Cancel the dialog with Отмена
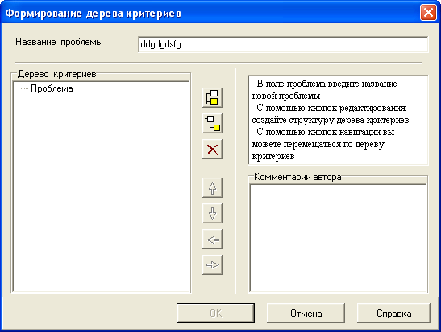This screenshot has height=332, width=441. point(306,314)
